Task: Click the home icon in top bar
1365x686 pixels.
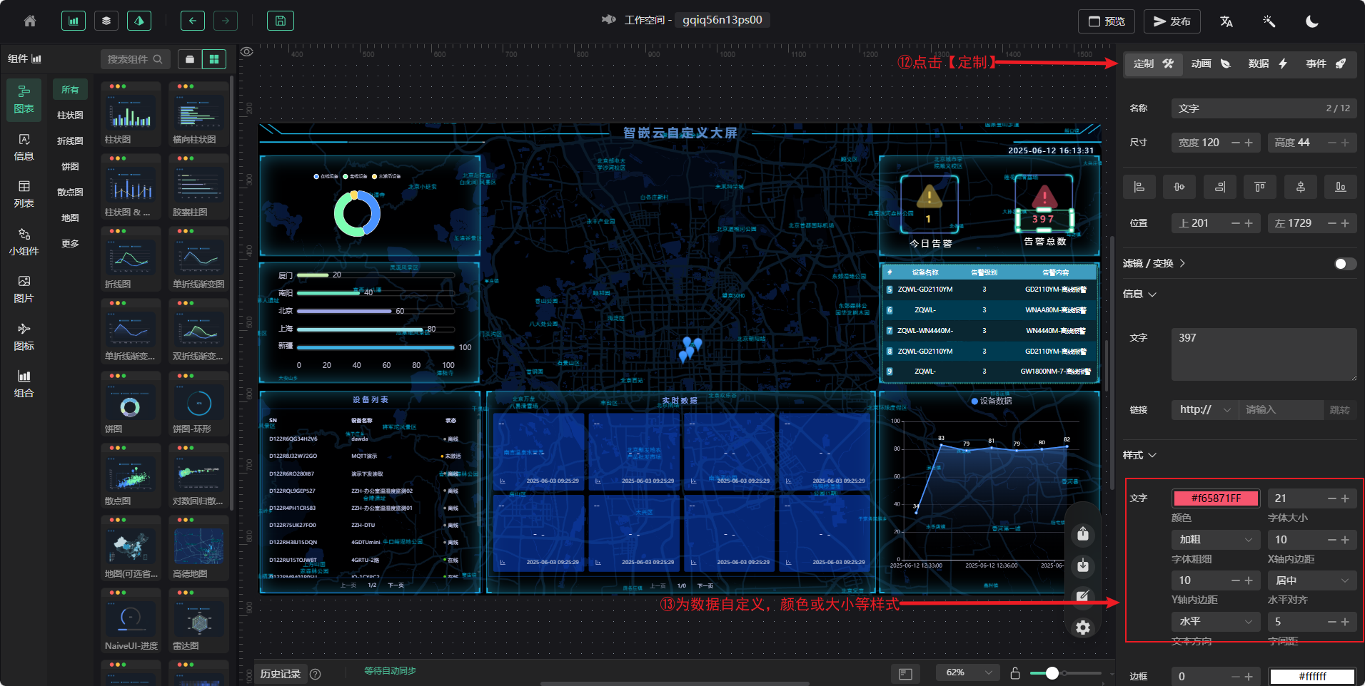Action: pyautogui.click(x=30, y=21)
